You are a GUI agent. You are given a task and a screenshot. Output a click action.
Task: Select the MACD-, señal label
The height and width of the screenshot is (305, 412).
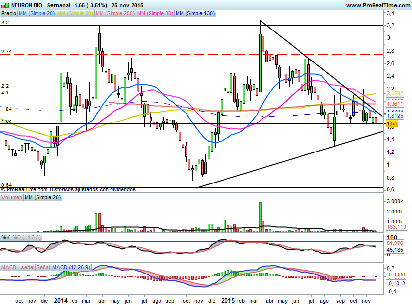[18, 267]
